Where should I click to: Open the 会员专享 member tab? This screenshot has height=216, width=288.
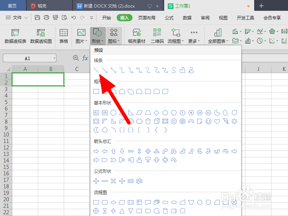[272, 18]
